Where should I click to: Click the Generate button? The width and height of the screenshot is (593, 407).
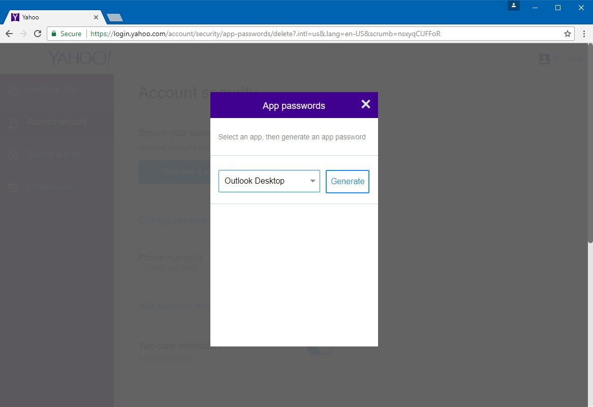[x=348, y=181]
